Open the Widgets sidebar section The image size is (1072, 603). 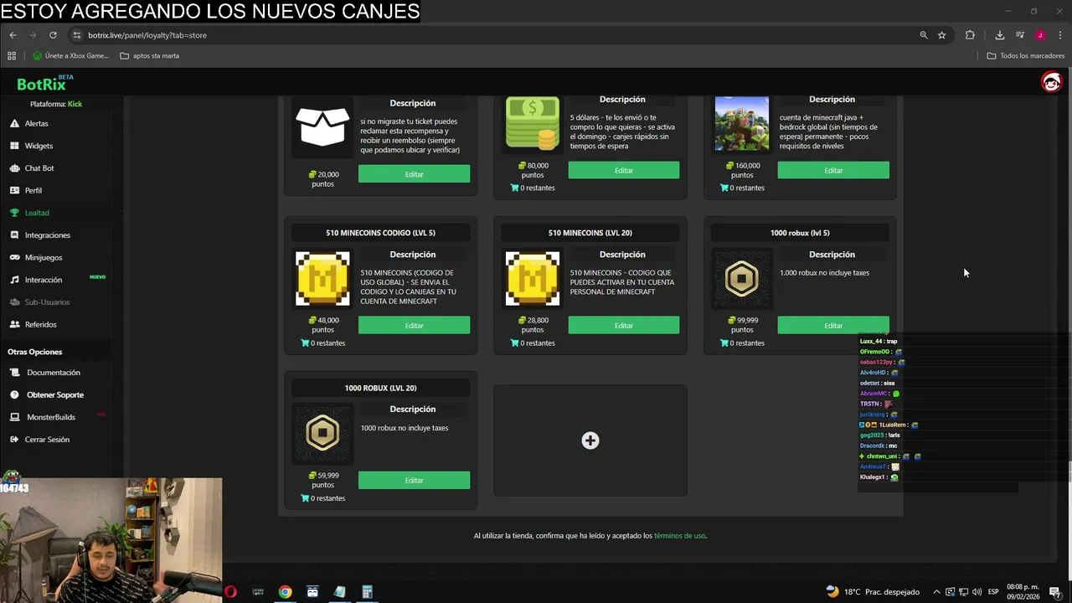coord(39,146)
